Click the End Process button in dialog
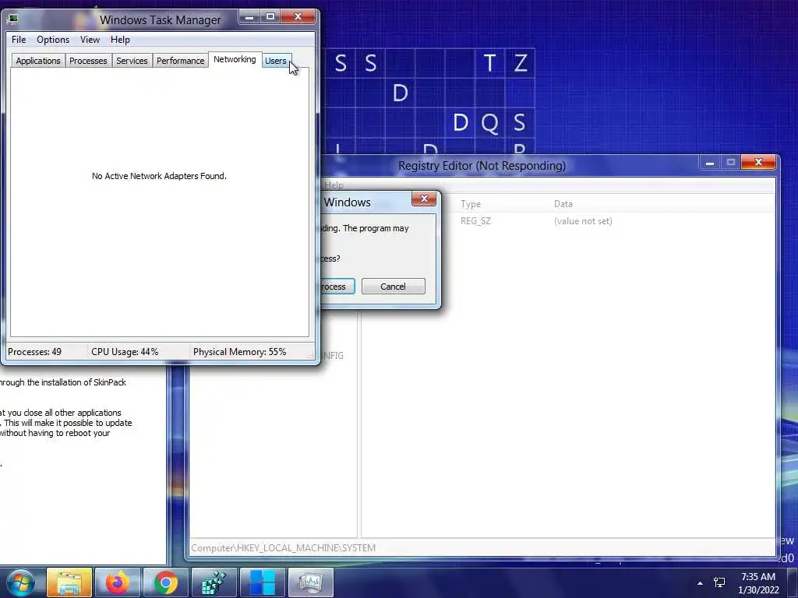This screenshot has width=798, height=598. 337,287
